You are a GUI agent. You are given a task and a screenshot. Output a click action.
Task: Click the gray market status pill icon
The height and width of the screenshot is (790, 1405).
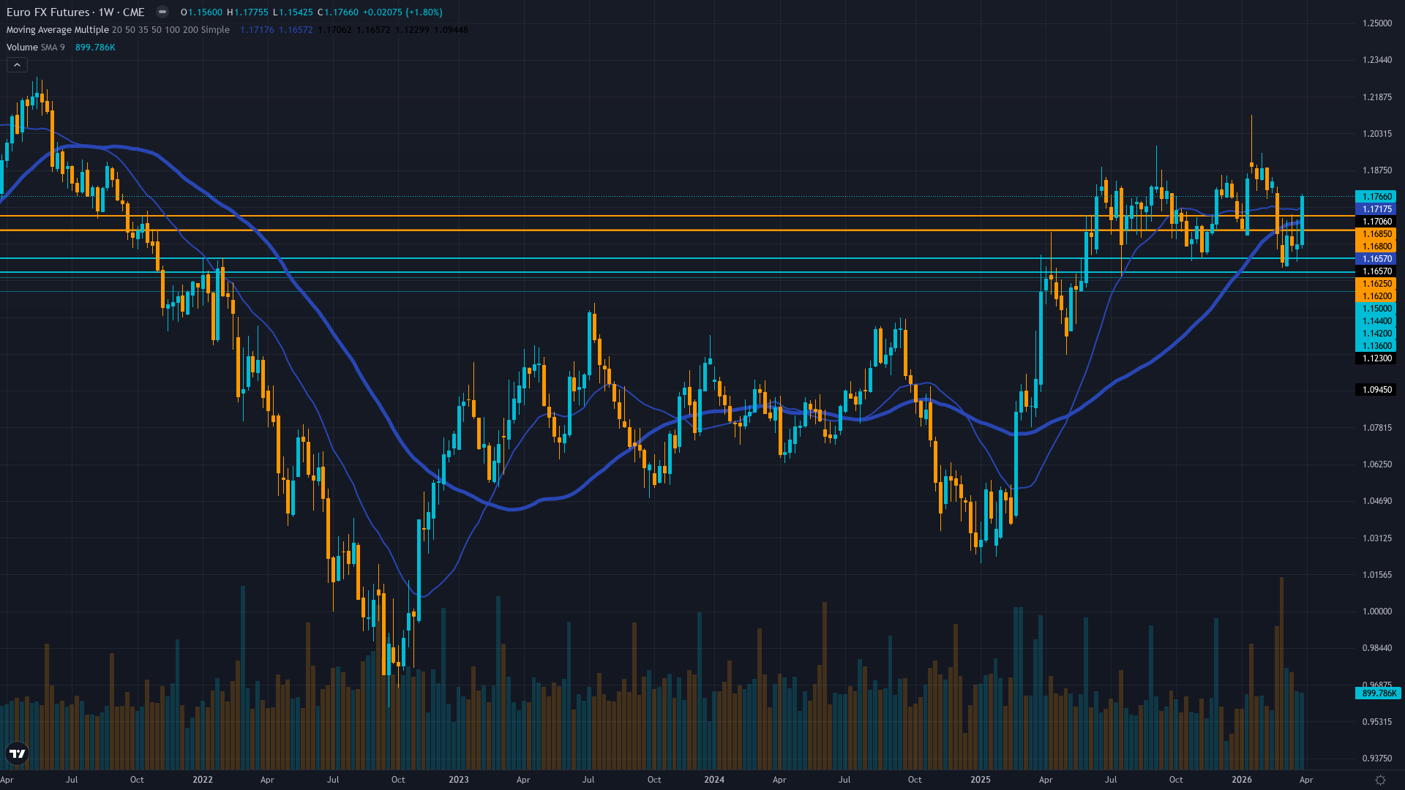point(162,12)
